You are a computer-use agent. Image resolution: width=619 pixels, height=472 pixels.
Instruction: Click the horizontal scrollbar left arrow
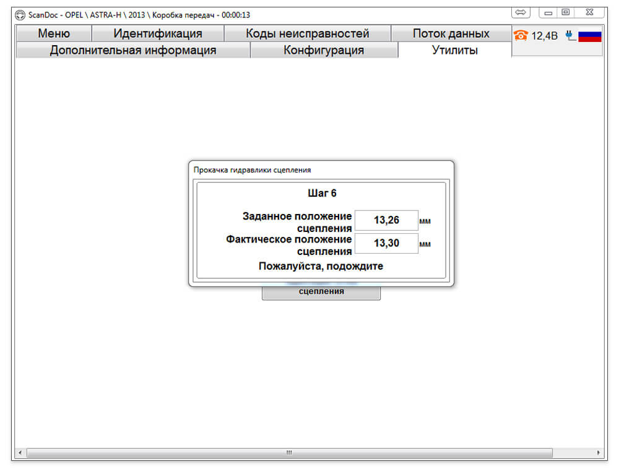pos(20,452)
